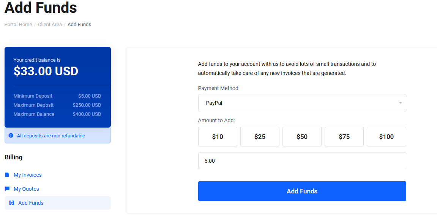Go to Portal Home via the breadcrumb

click(x=18, y=24)
